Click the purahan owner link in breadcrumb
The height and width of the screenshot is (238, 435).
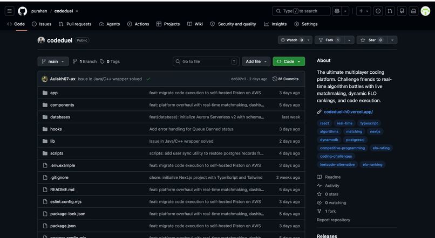(39, 11)
